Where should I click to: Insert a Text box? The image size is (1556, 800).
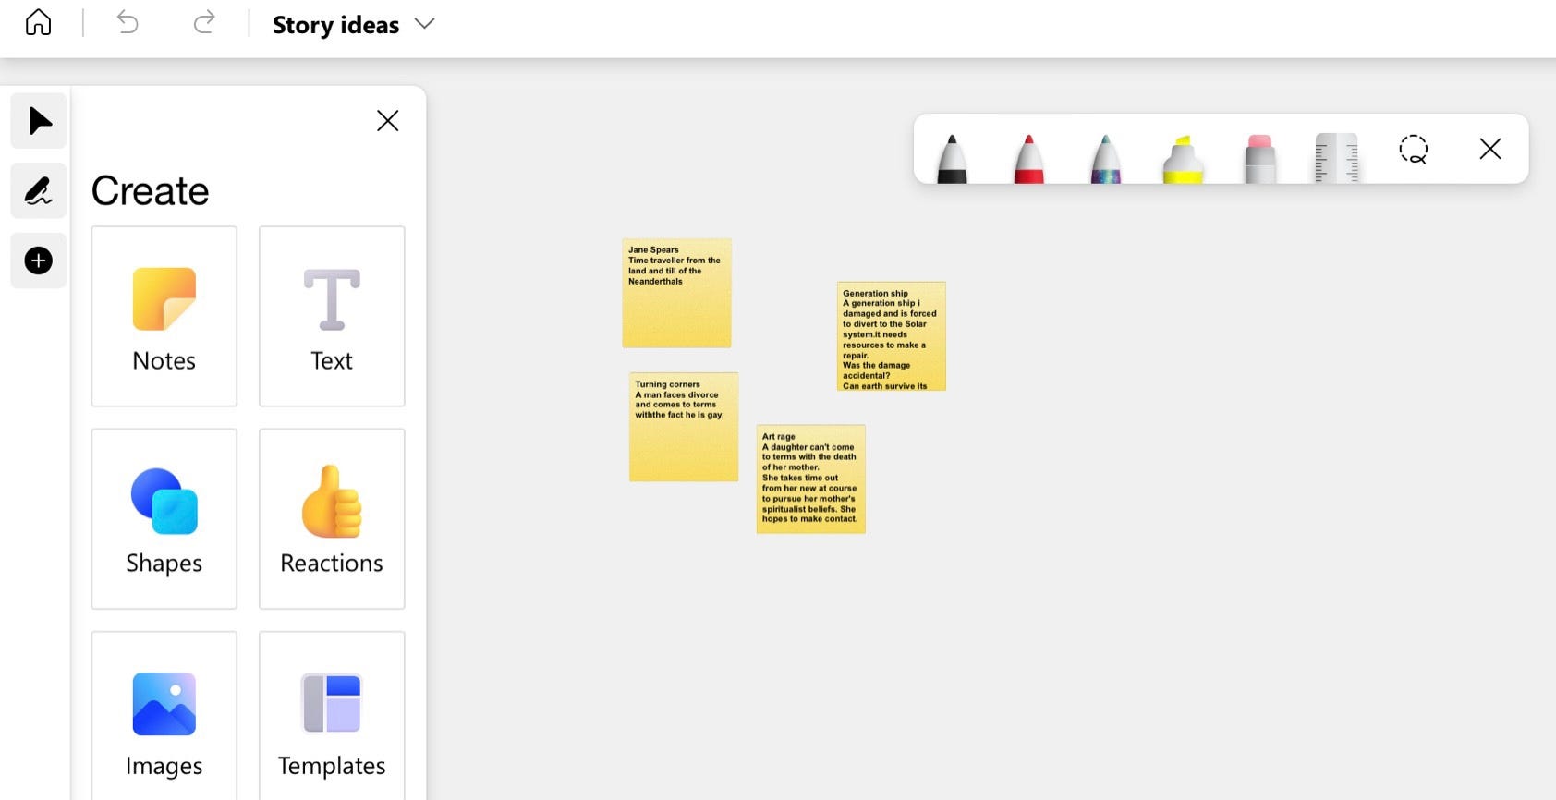[x=332, y=316]
